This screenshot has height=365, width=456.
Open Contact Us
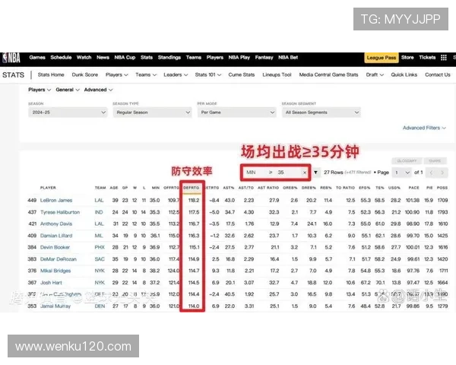pyautogui.click(x=438, y=75)
